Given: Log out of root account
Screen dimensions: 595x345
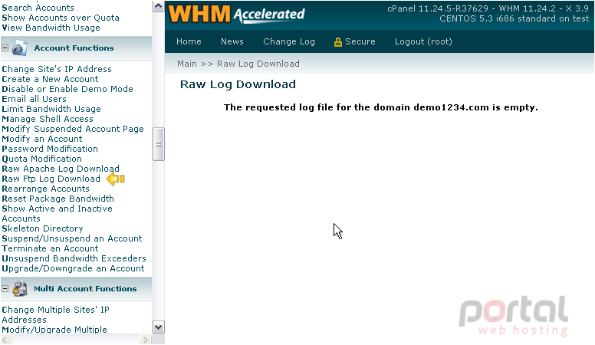Looking at the screenshot, I should [423, 41].
